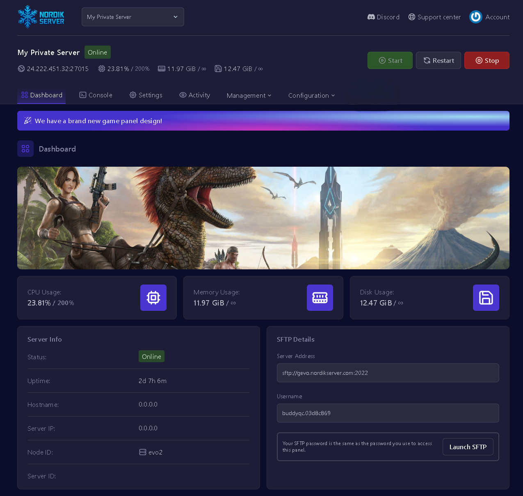The image size is (523, 496).
Task: Click the play icon on the Start button
Action: click(382, 60)
